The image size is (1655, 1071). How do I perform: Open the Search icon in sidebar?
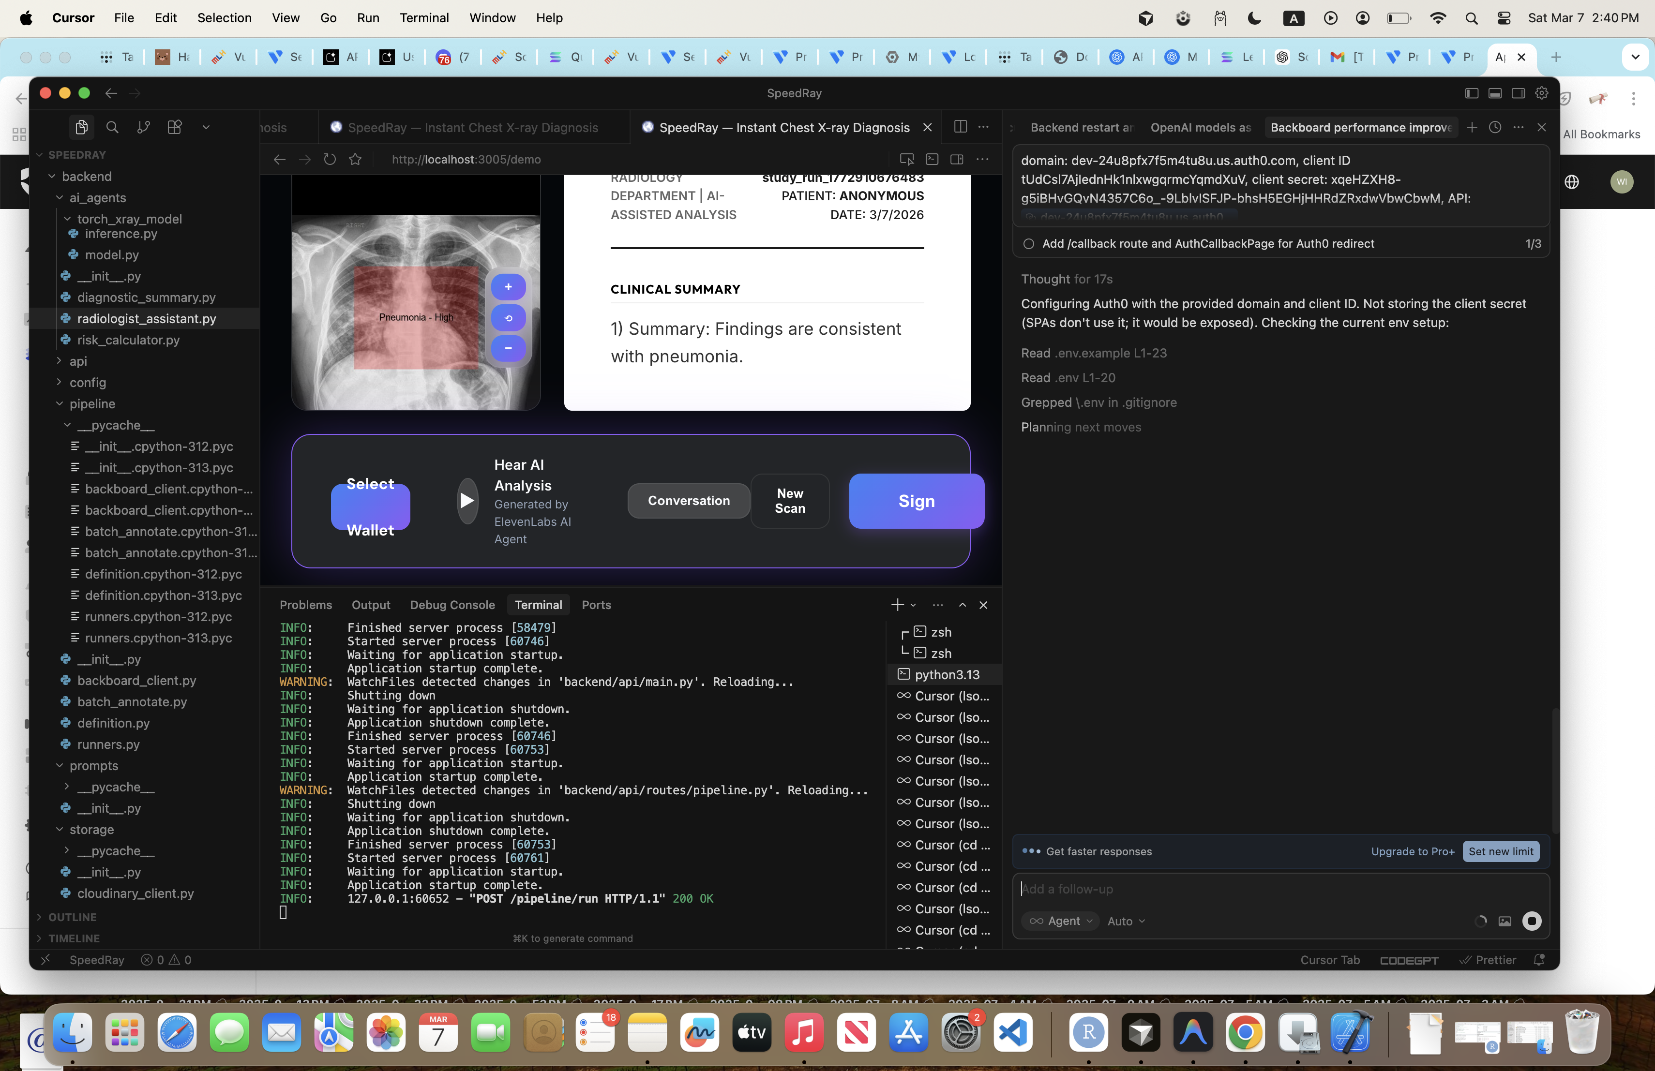pyautogui.click(x=112, y=127)
